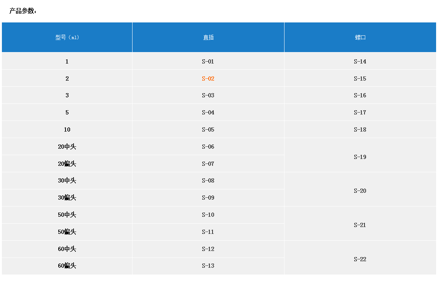This screenshot has height=289, width=438.
Task: Select the merged S-19 cell
Action: click(x=360, y=157)
